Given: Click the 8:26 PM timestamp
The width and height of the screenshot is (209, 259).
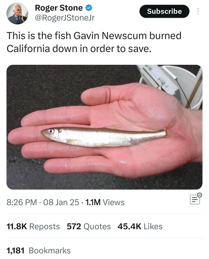Looking at the screenshot, I should click(x=22, y=202).
